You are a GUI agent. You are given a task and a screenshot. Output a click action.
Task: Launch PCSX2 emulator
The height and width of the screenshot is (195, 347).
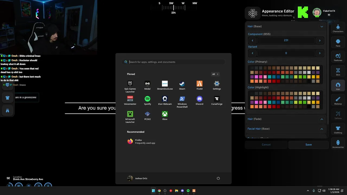tap(147, 115)
